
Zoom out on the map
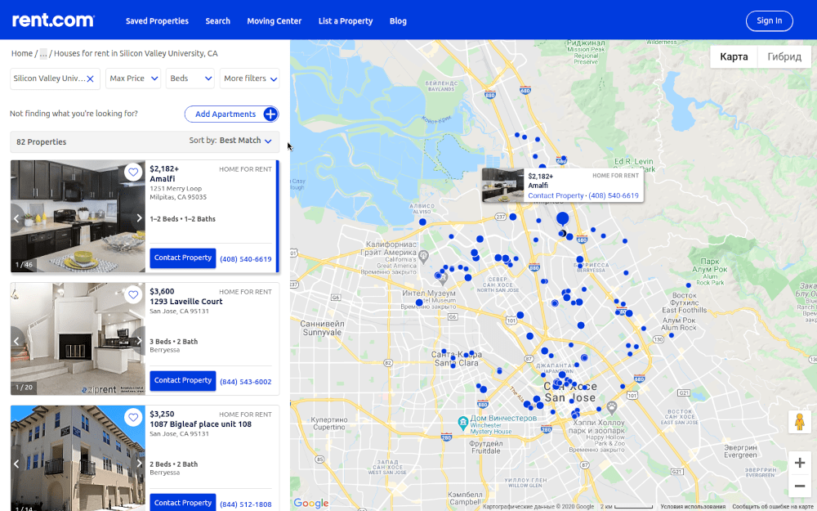pos(799,486)
